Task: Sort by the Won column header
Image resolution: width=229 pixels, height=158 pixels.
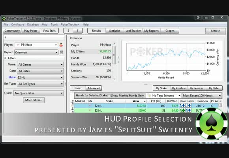Action: pyautogui.click(x=136, y=101)
